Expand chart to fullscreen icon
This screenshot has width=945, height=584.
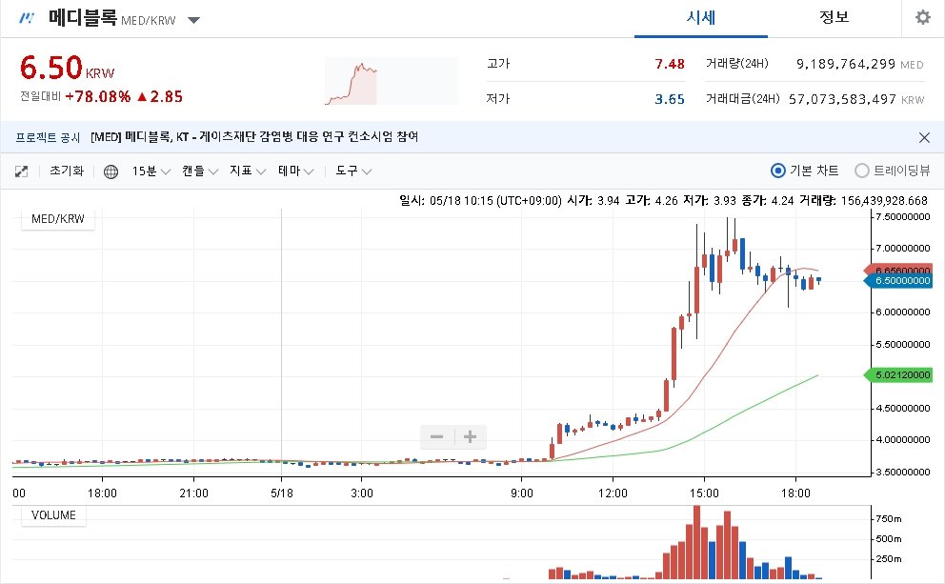point(21,171)
